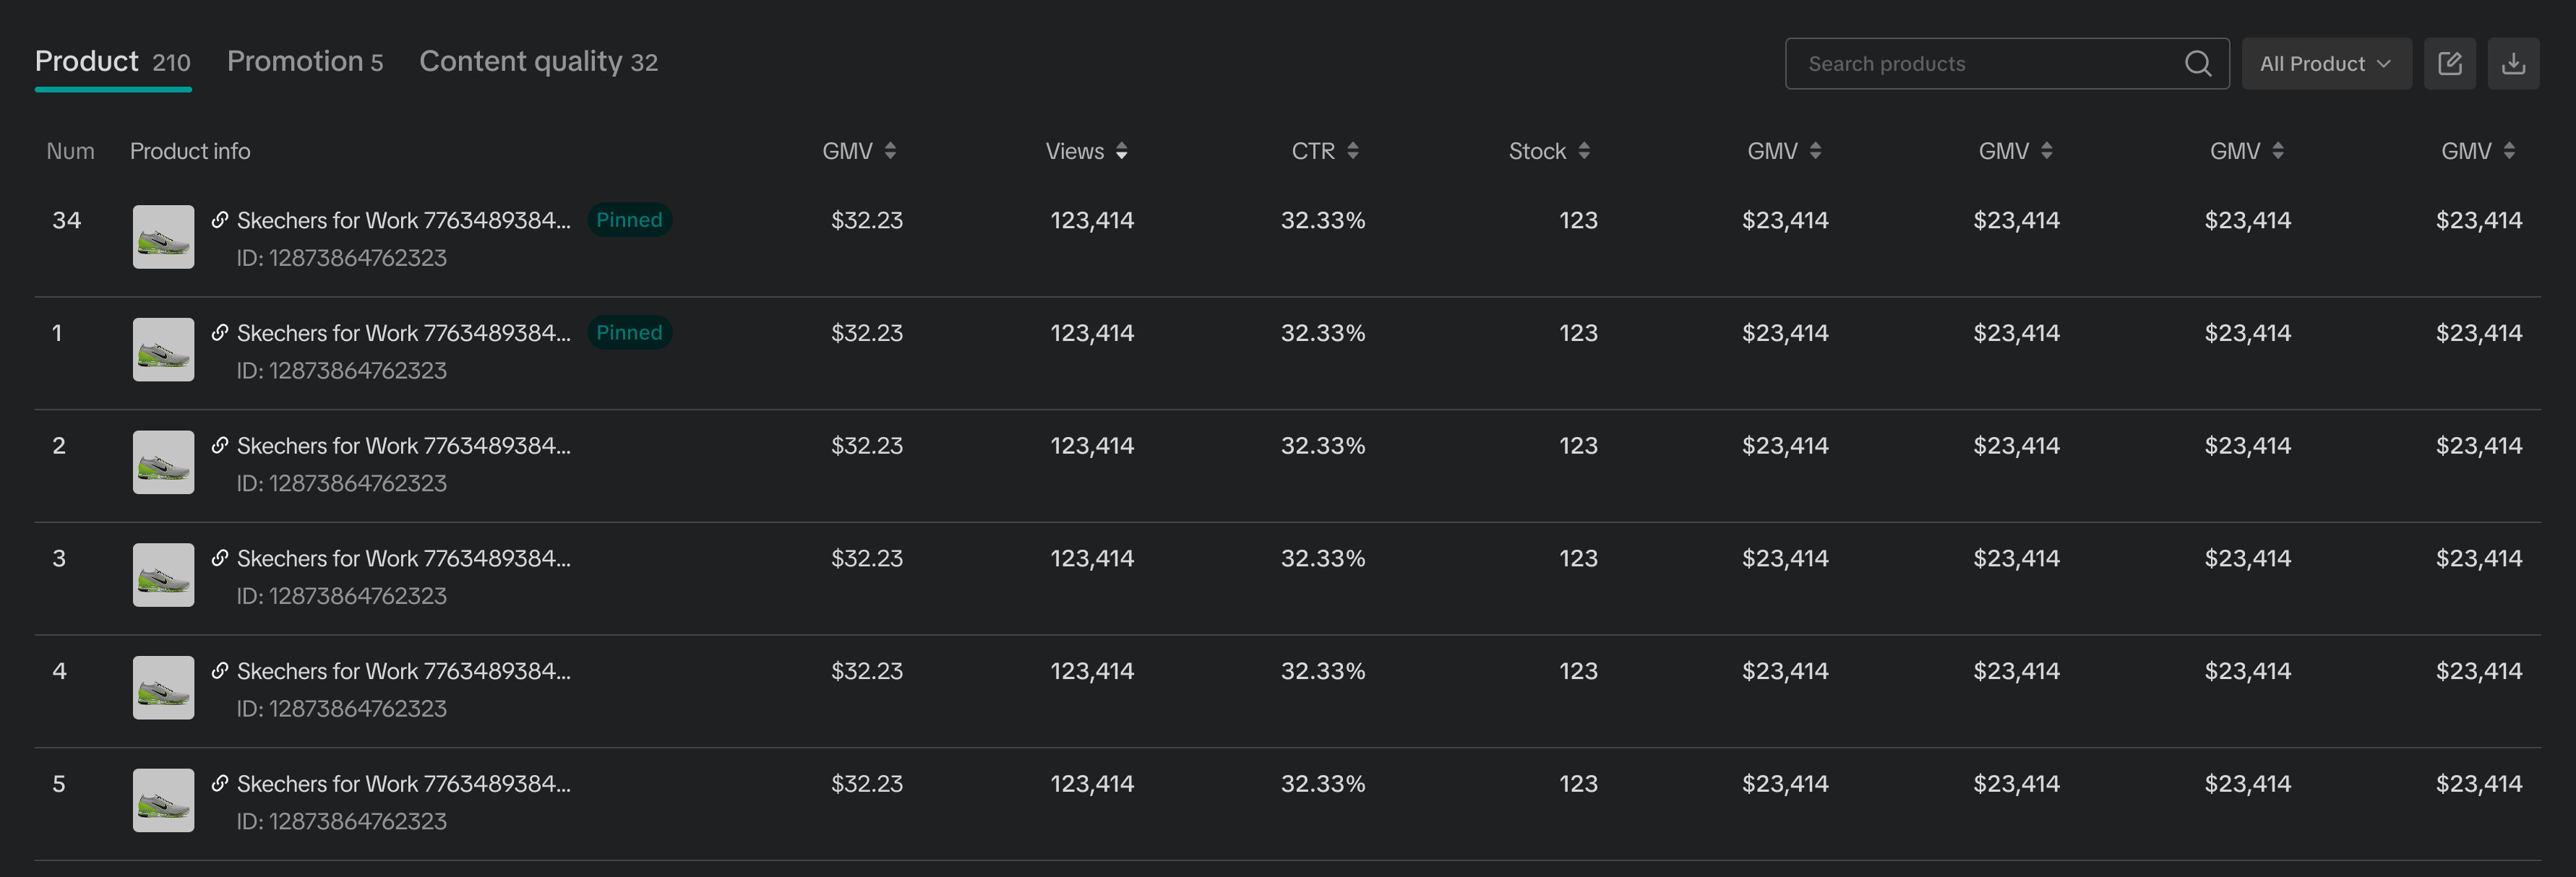The height and width of the screenshot is (877, 2576).
Task: Click shoe thumbnail in row 4
Action: [x=163, y=687]
